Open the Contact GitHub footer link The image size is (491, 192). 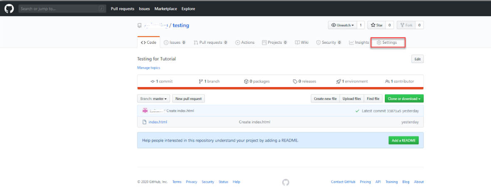[343, 182]
